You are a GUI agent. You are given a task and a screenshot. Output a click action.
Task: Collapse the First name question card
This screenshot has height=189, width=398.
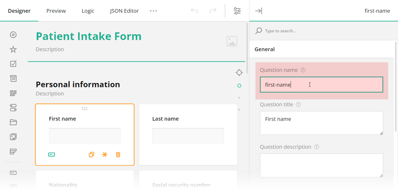(52, 155)
